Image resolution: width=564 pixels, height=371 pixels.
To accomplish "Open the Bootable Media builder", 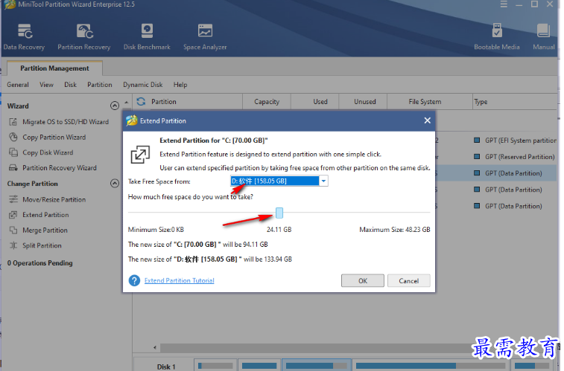I will [497, 36].
